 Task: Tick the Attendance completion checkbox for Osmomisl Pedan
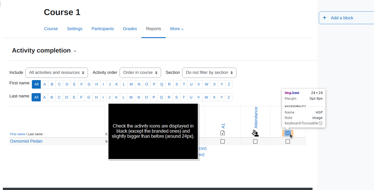click(255, 141)
